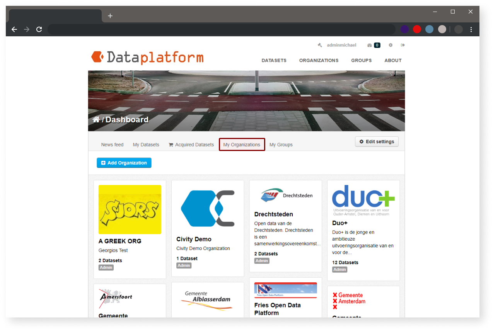
Task: Open the A GREEK ORG title
Action: pos(120,241)
